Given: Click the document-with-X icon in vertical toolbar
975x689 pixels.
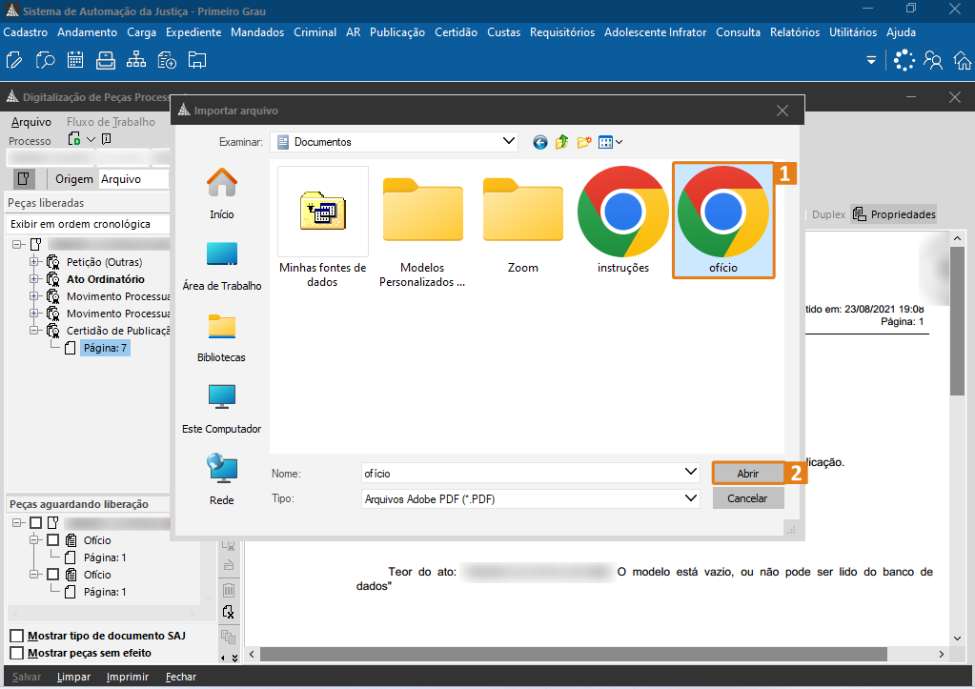Looking at the screenshot, I should click(229, 612).
